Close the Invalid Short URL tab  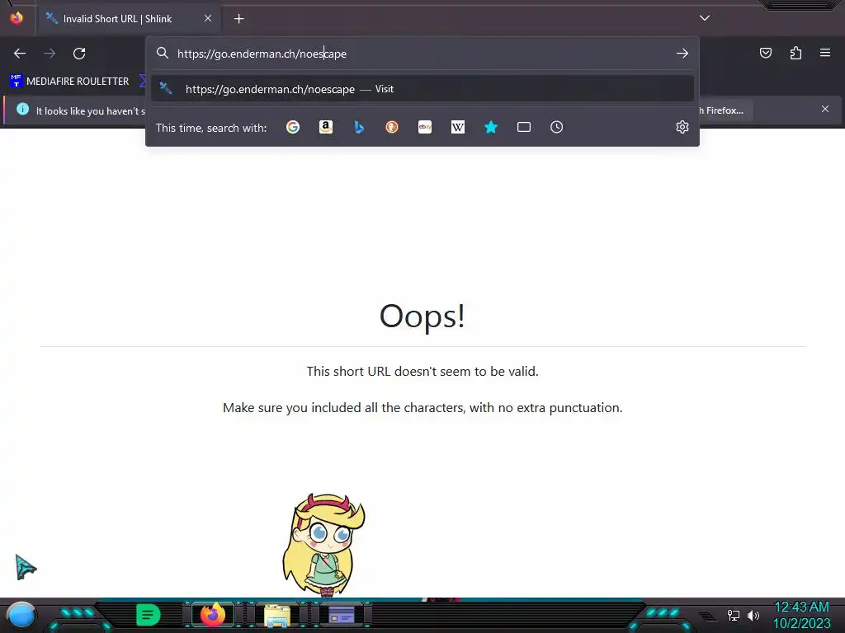tap(207, 18)
